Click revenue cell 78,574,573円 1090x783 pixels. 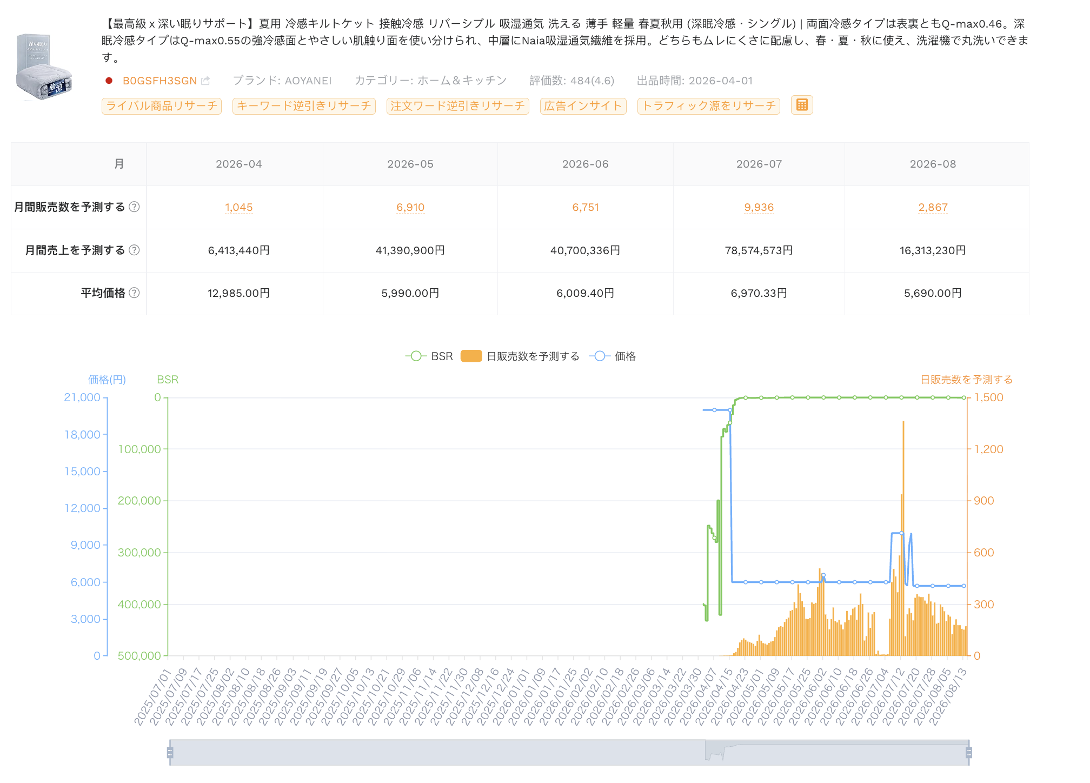point(759,250)
